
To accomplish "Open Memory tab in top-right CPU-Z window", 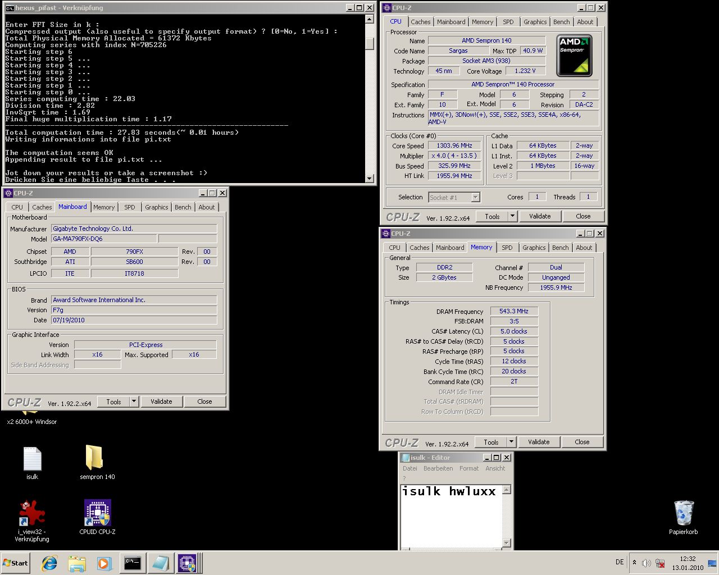I will click(483, 22).
